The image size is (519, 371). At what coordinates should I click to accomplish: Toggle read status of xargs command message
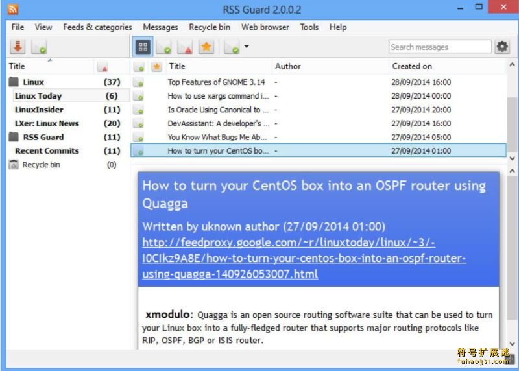pyautogui.click(x=138, y=96)
